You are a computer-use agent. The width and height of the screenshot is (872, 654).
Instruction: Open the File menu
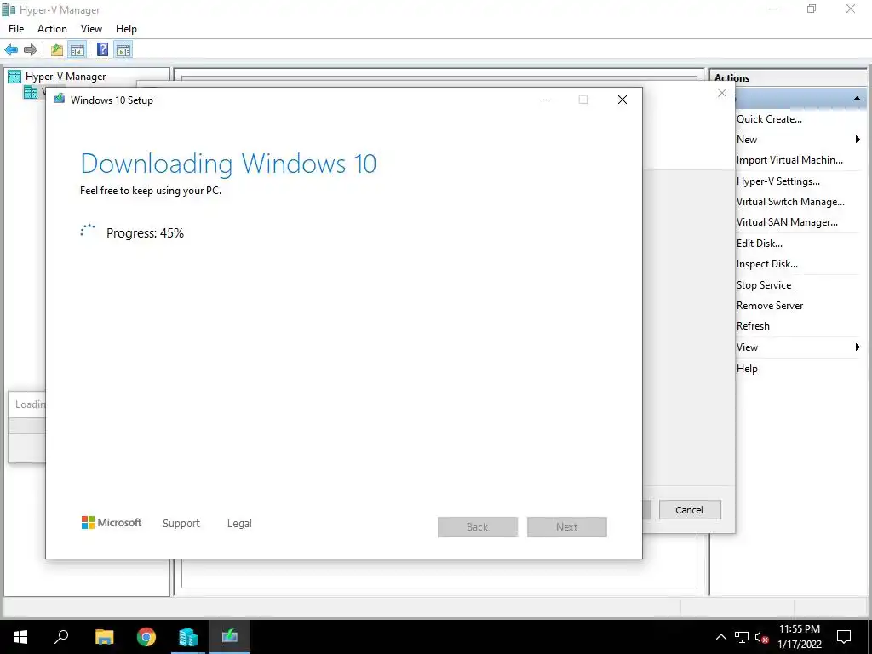tap(16, 29)
